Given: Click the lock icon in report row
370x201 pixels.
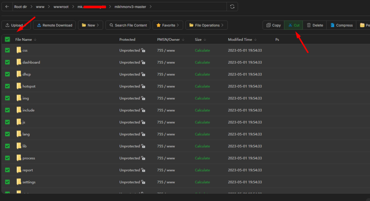Looking at the screenshot, I should click(x=143, y=170).
